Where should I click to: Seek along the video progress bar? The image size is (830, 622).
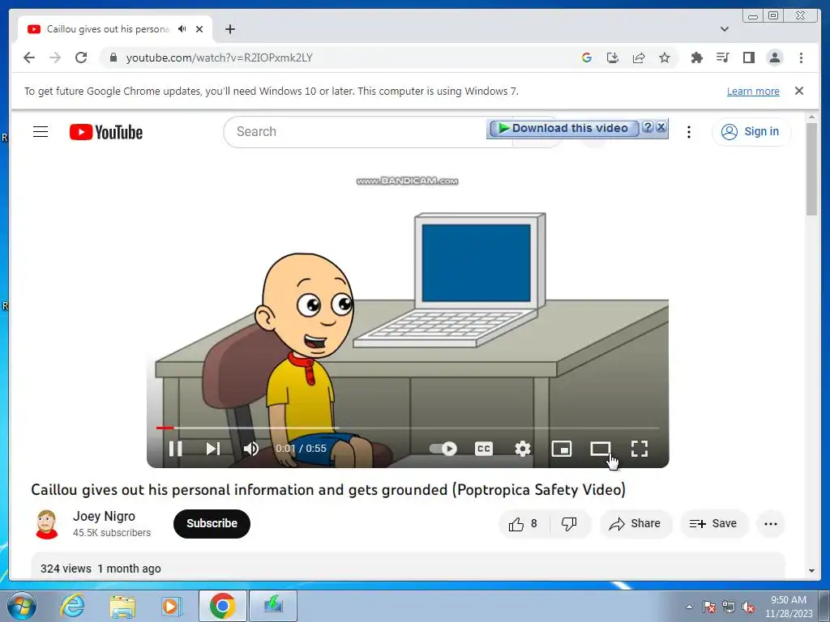click(x=408, y=428)
